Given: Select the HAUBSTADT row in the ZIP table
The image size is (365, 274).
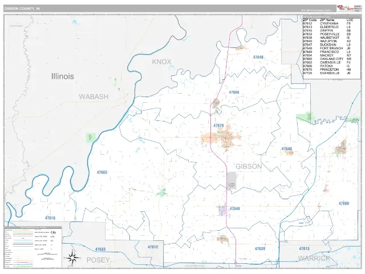Looking at the screenshot, I should click(327, 38).
